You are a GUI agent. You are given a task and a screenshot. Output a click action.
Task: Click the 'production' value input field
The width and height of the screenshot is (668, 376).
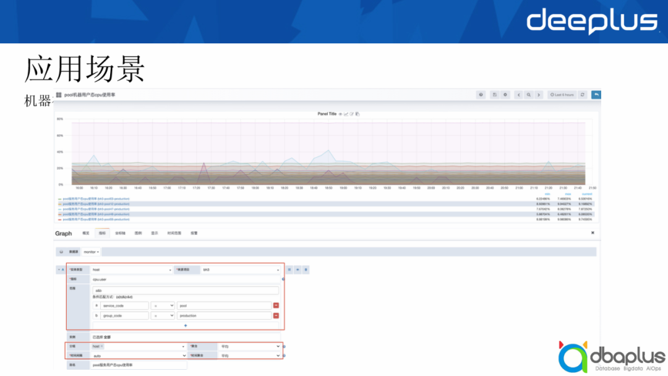pos(224,316)
